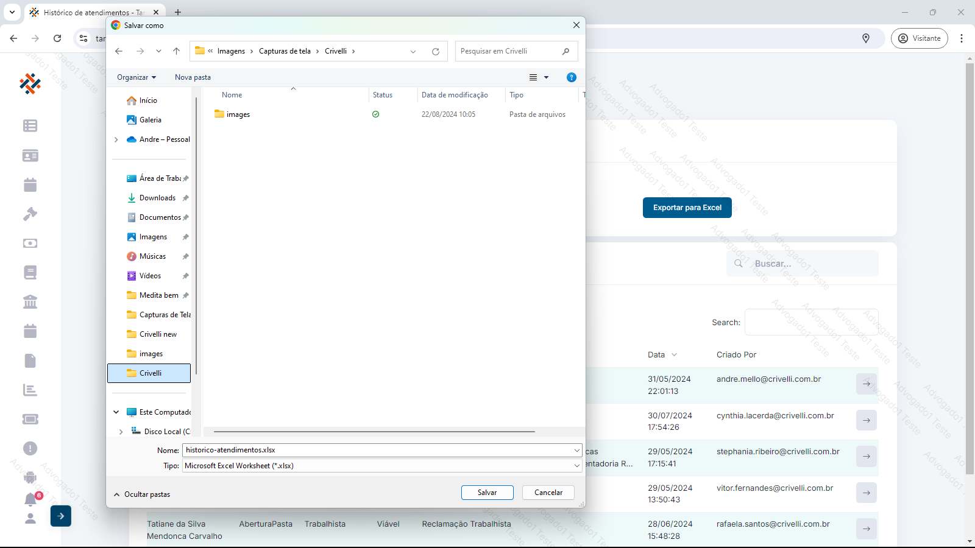Open the Tipo file type dropdown

383,466
